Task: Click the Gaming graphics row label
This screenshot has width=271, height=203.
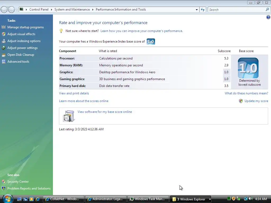Action: coord(72,79)
